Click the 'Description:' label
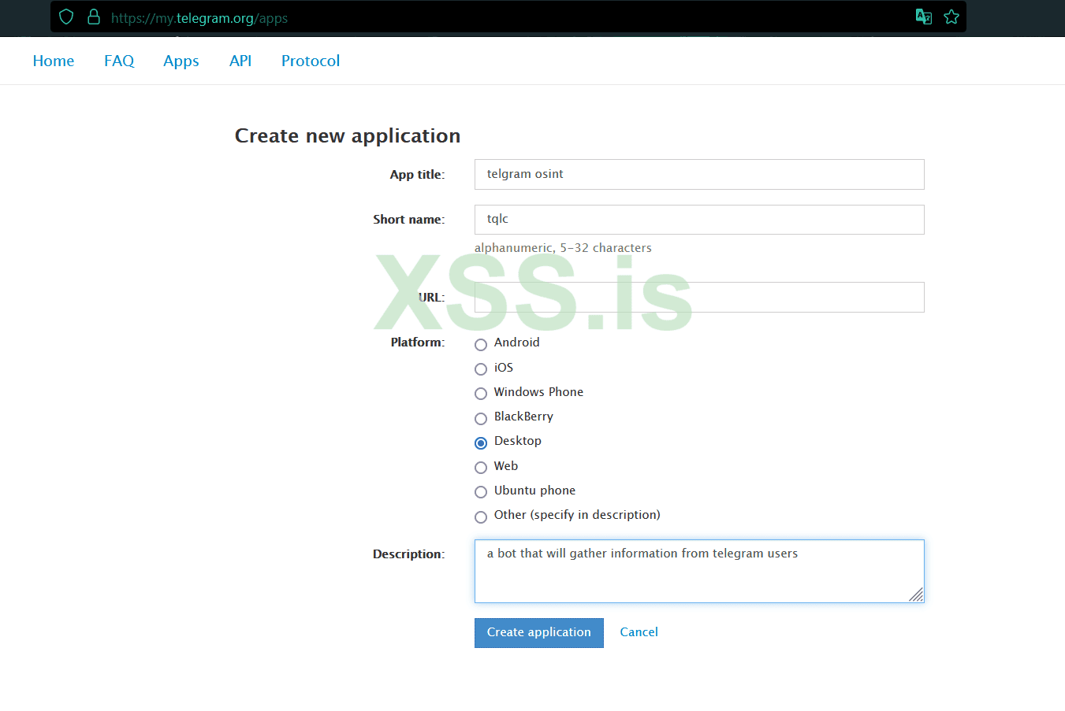This screenshot has height=711, width=1065. (409, 554)
